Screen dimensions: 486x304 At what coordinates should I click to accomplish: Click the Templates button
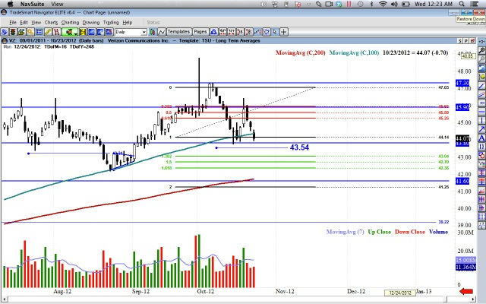[177, 33]
